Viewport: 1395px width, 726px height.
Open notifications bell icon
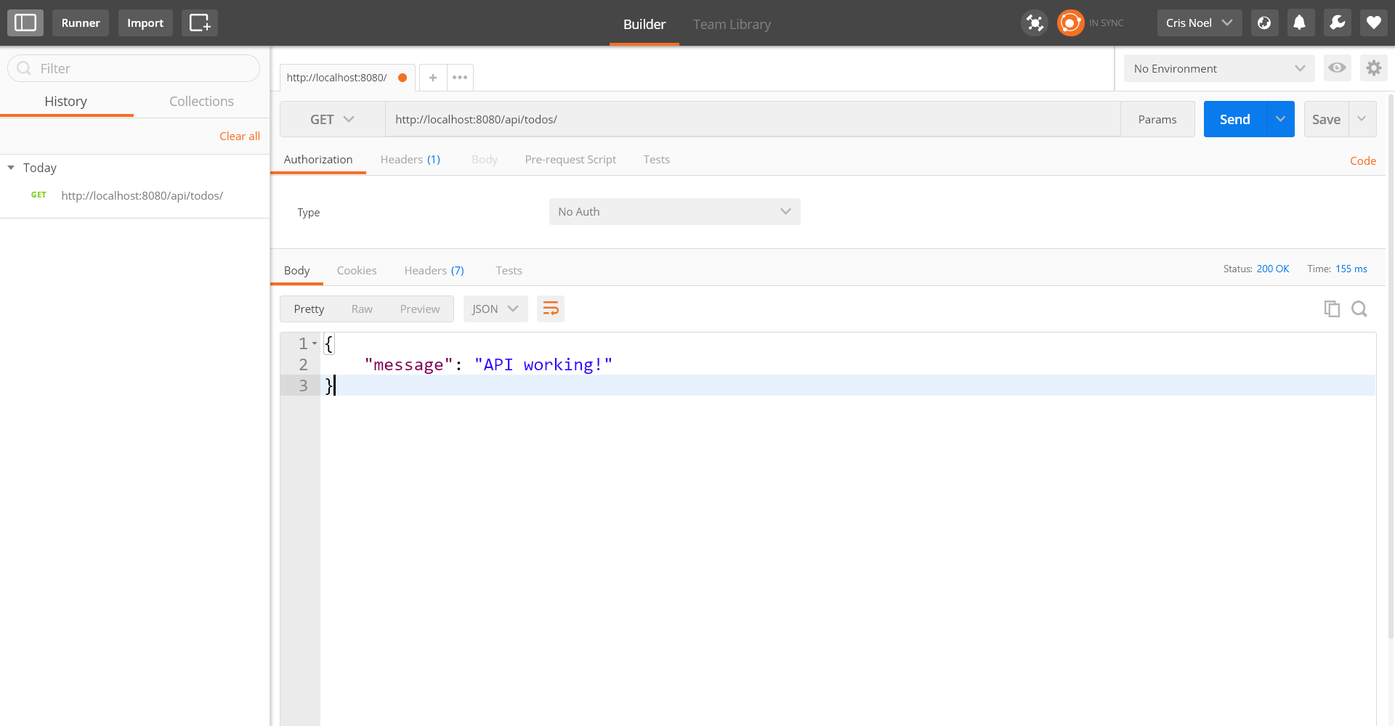[x=1300, y=23]
